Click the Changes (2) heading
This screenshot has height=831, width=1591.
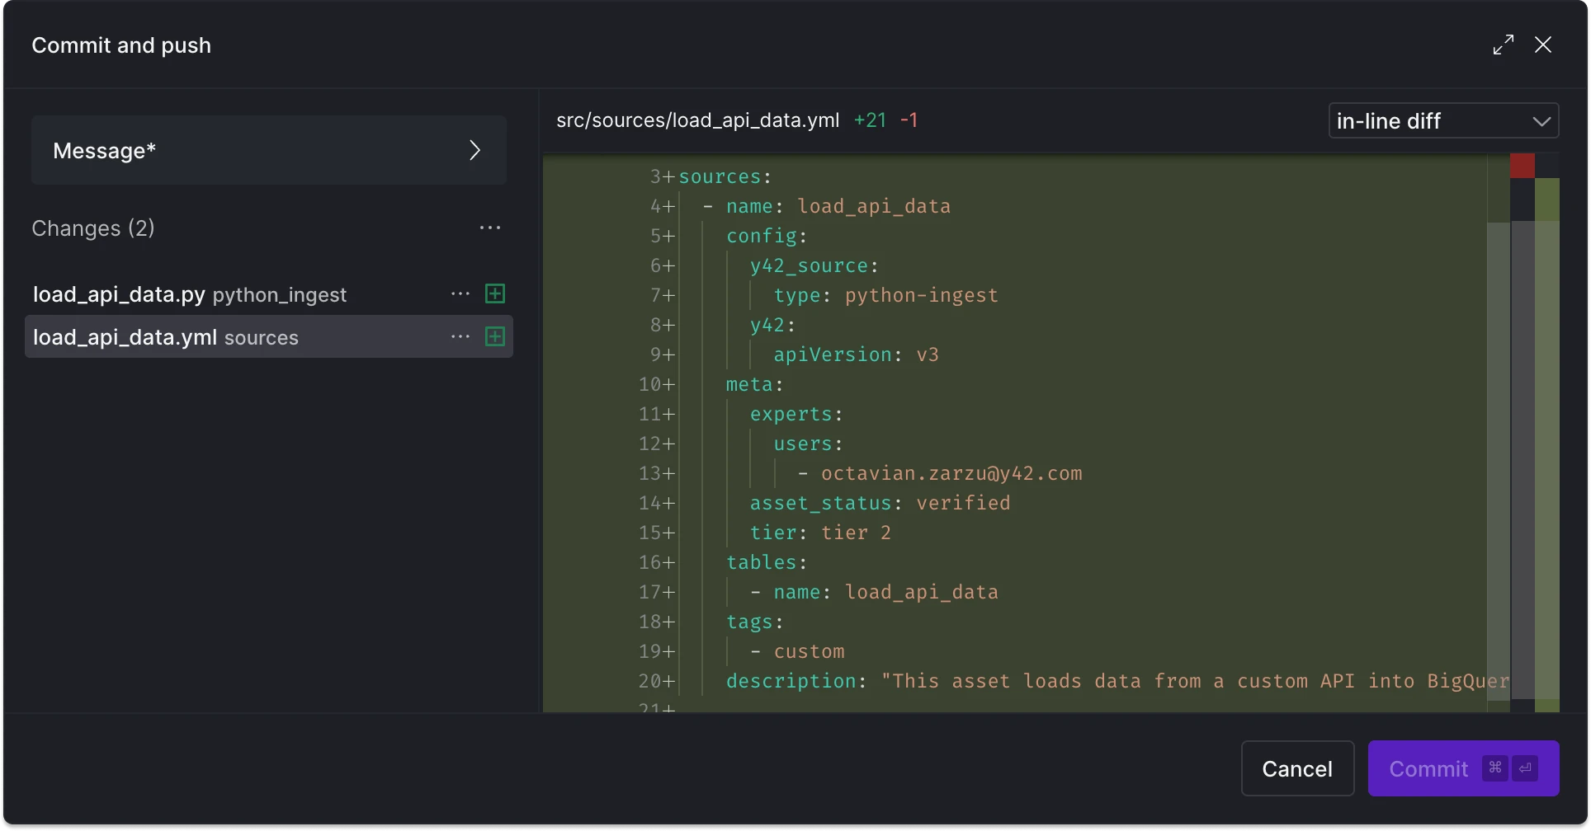[93, 228]
